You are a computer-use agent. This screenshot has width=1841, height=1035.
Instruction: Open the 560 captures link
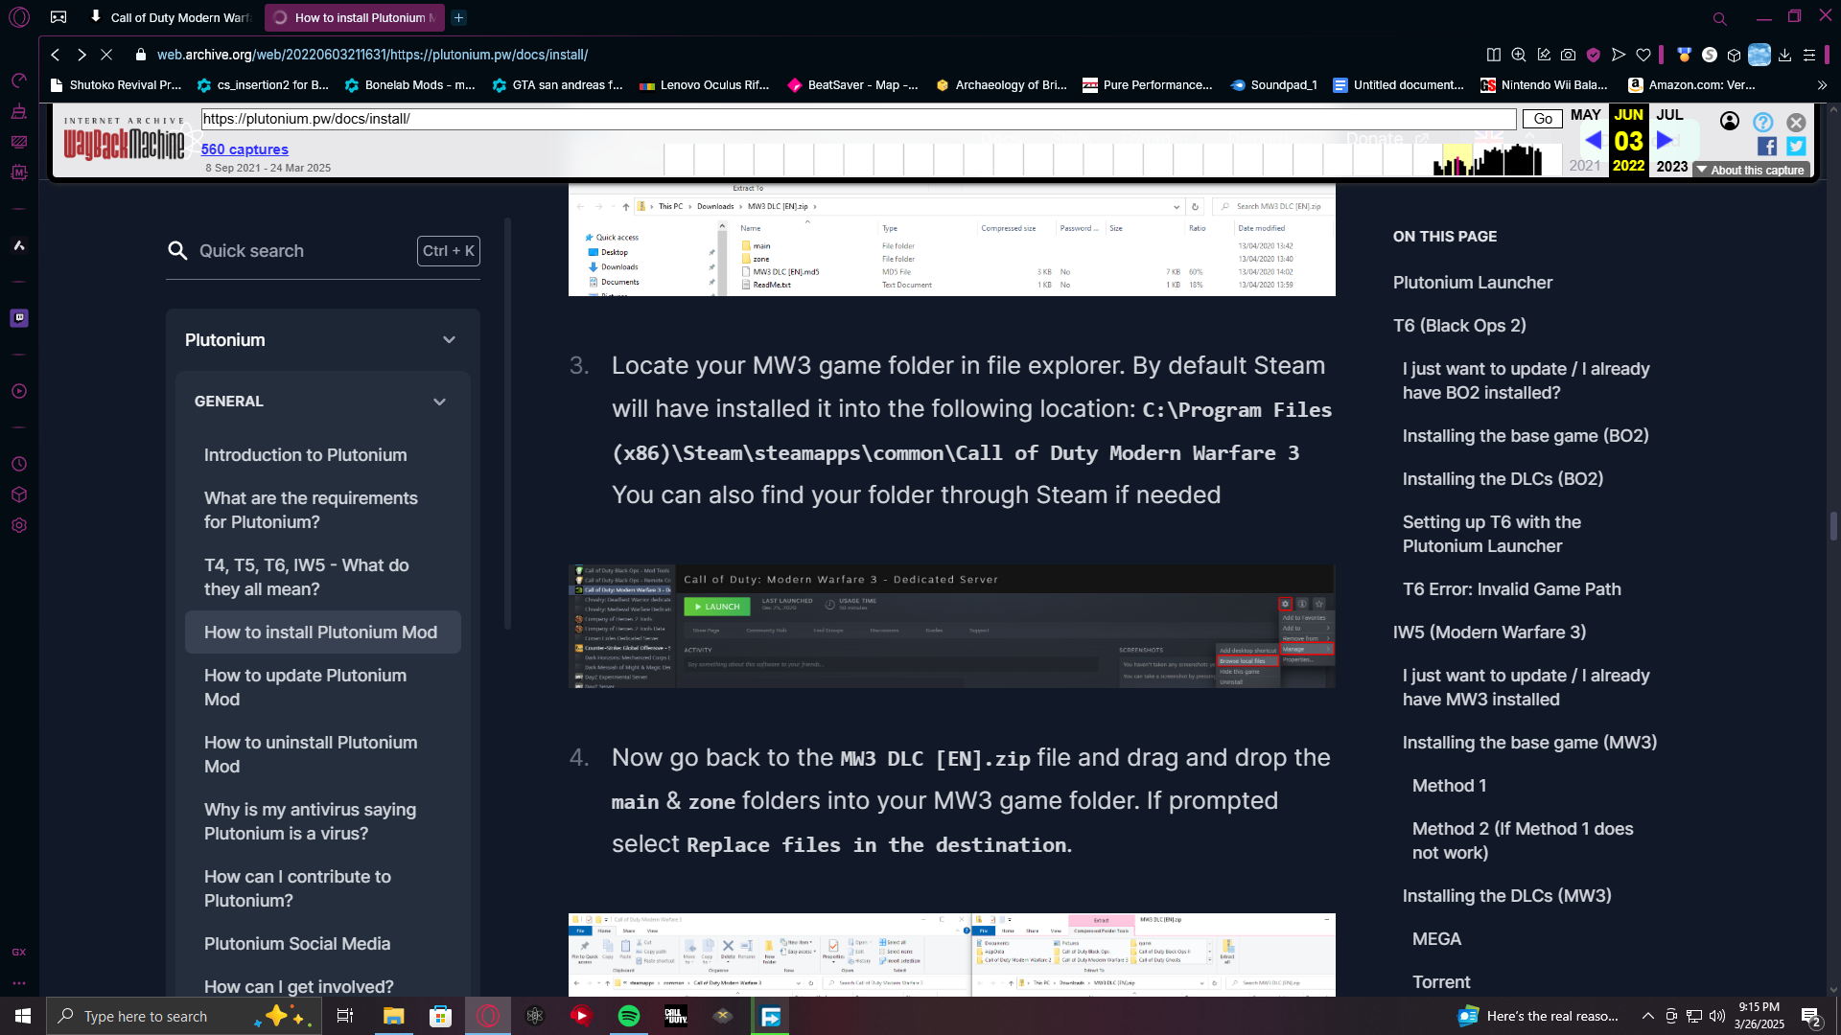pyautogui.click(x=245, y=149)
